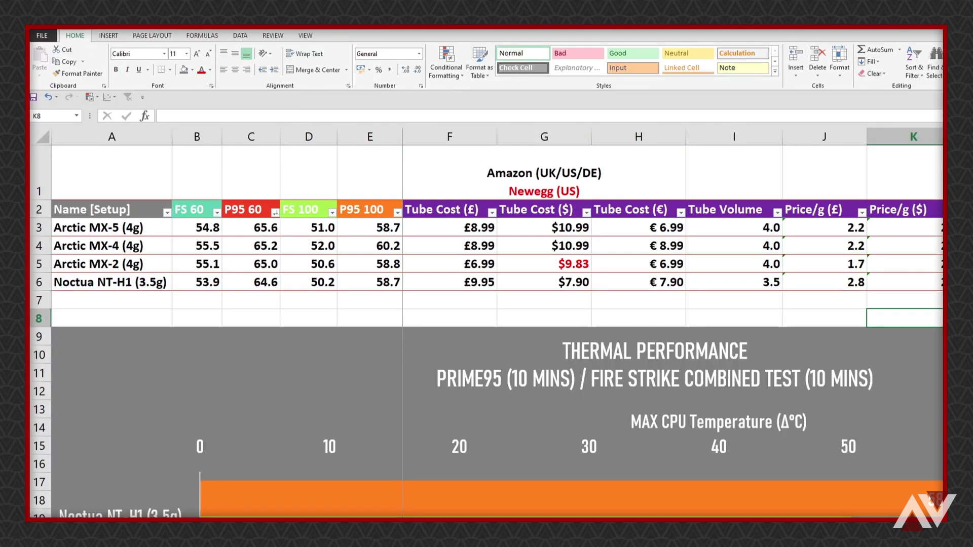Switch to the FORMULAS ribbon tab
973x547 pixels.
click(x=202, y=35)
